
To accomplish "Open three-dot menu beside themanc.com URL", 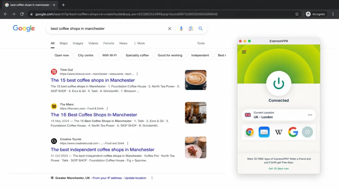I will pyautogui.click(x=107, y=109).
